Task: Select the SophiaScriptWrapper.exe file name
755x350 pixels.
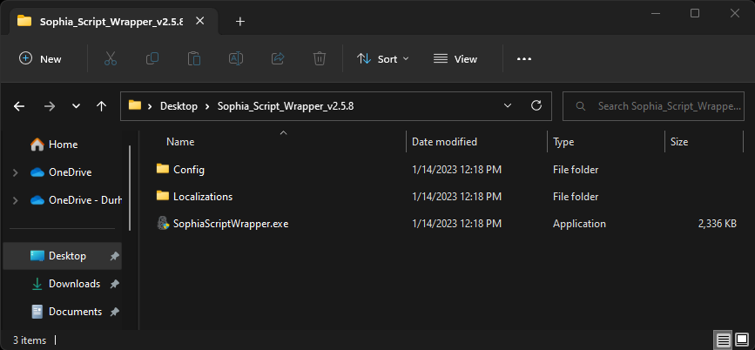Action: (231, 224)
